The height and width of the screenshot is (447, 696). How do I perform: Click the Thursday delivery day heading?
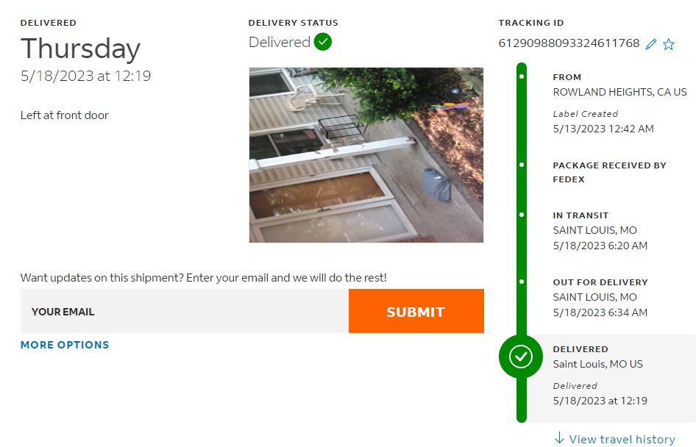pyautogui.click(x=80, y=49)
